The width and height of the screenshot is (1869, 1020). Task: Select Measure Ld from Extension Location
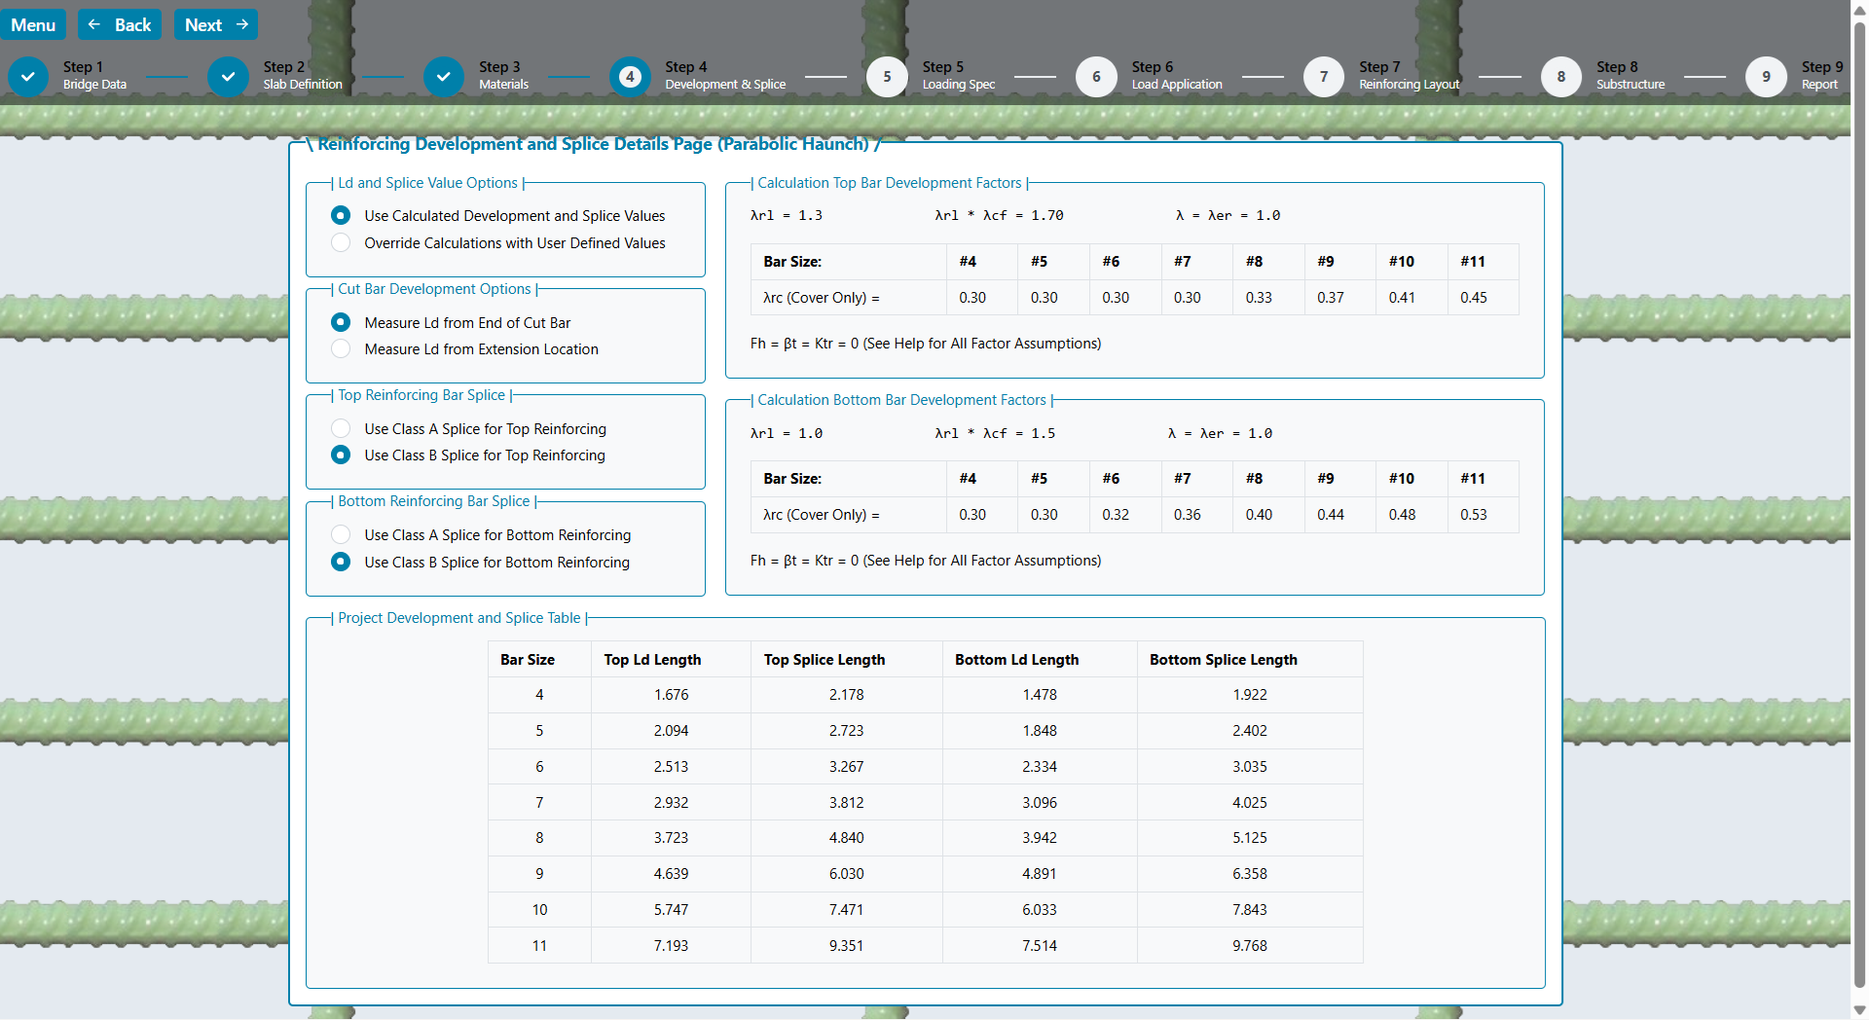(341, 348)
